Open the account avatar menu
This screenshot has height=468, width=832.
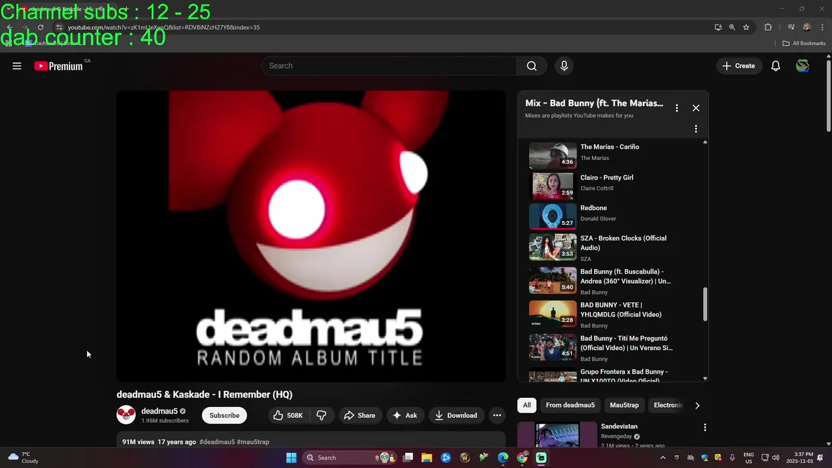coord(803,66)
